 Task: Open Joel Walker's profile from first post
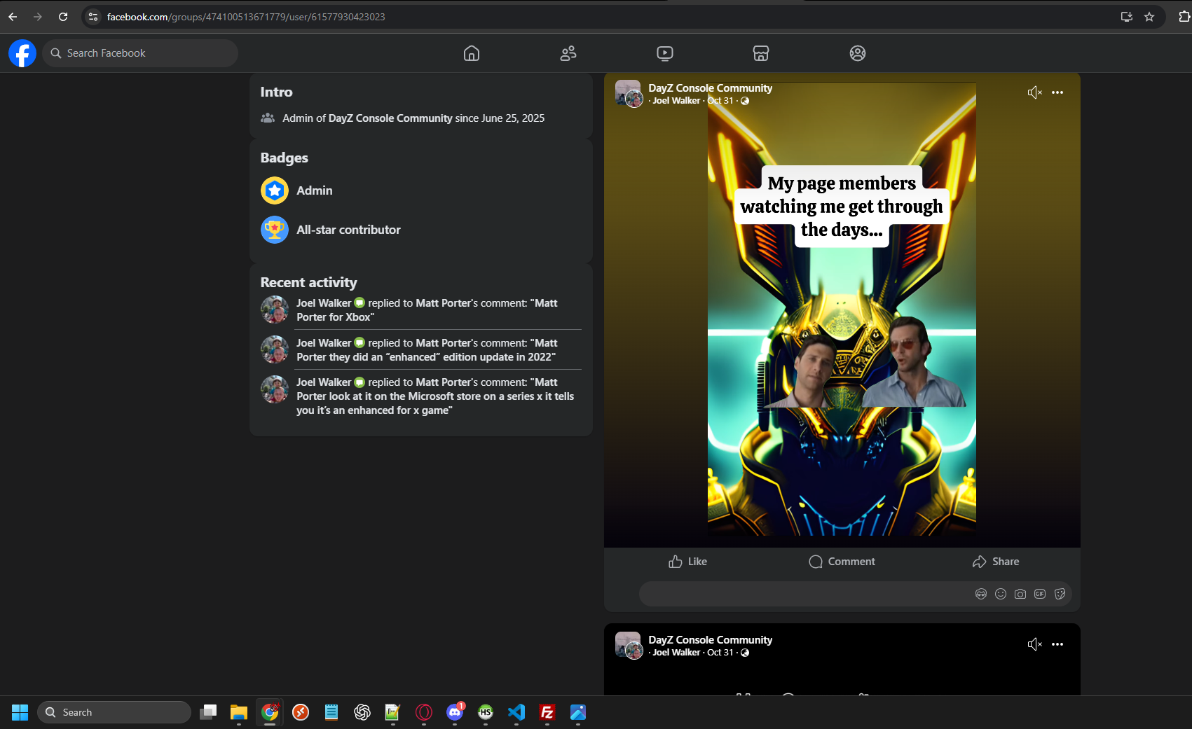[x=676, y=101]
